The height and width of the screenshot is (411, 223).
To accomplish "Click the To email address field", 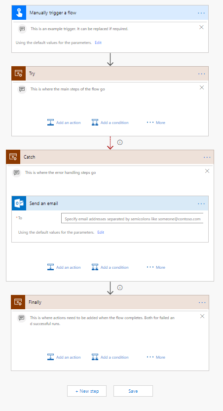I will (x=132, y=218).
